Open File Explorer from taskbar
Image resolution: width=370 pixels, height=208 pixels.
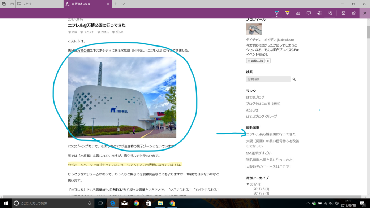tap(160, 203)
